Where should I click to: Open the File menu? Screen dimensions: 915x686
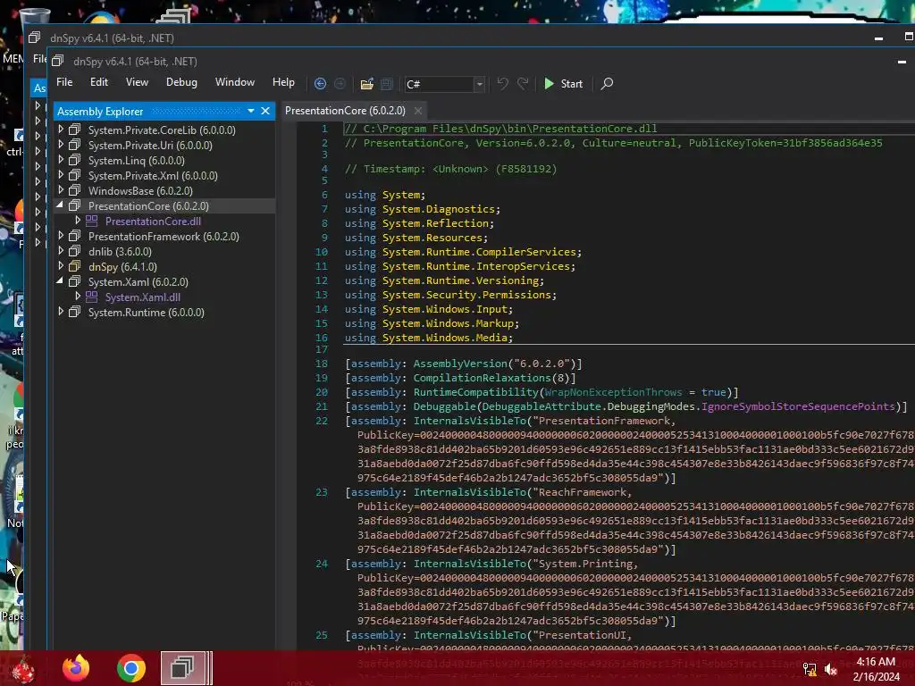pyautogui.click(x=64, y=82)
